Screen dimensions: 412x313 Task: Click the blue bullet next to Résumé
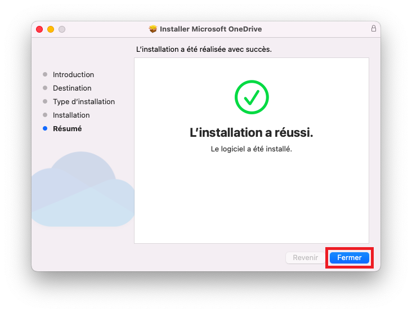point(45,128)
